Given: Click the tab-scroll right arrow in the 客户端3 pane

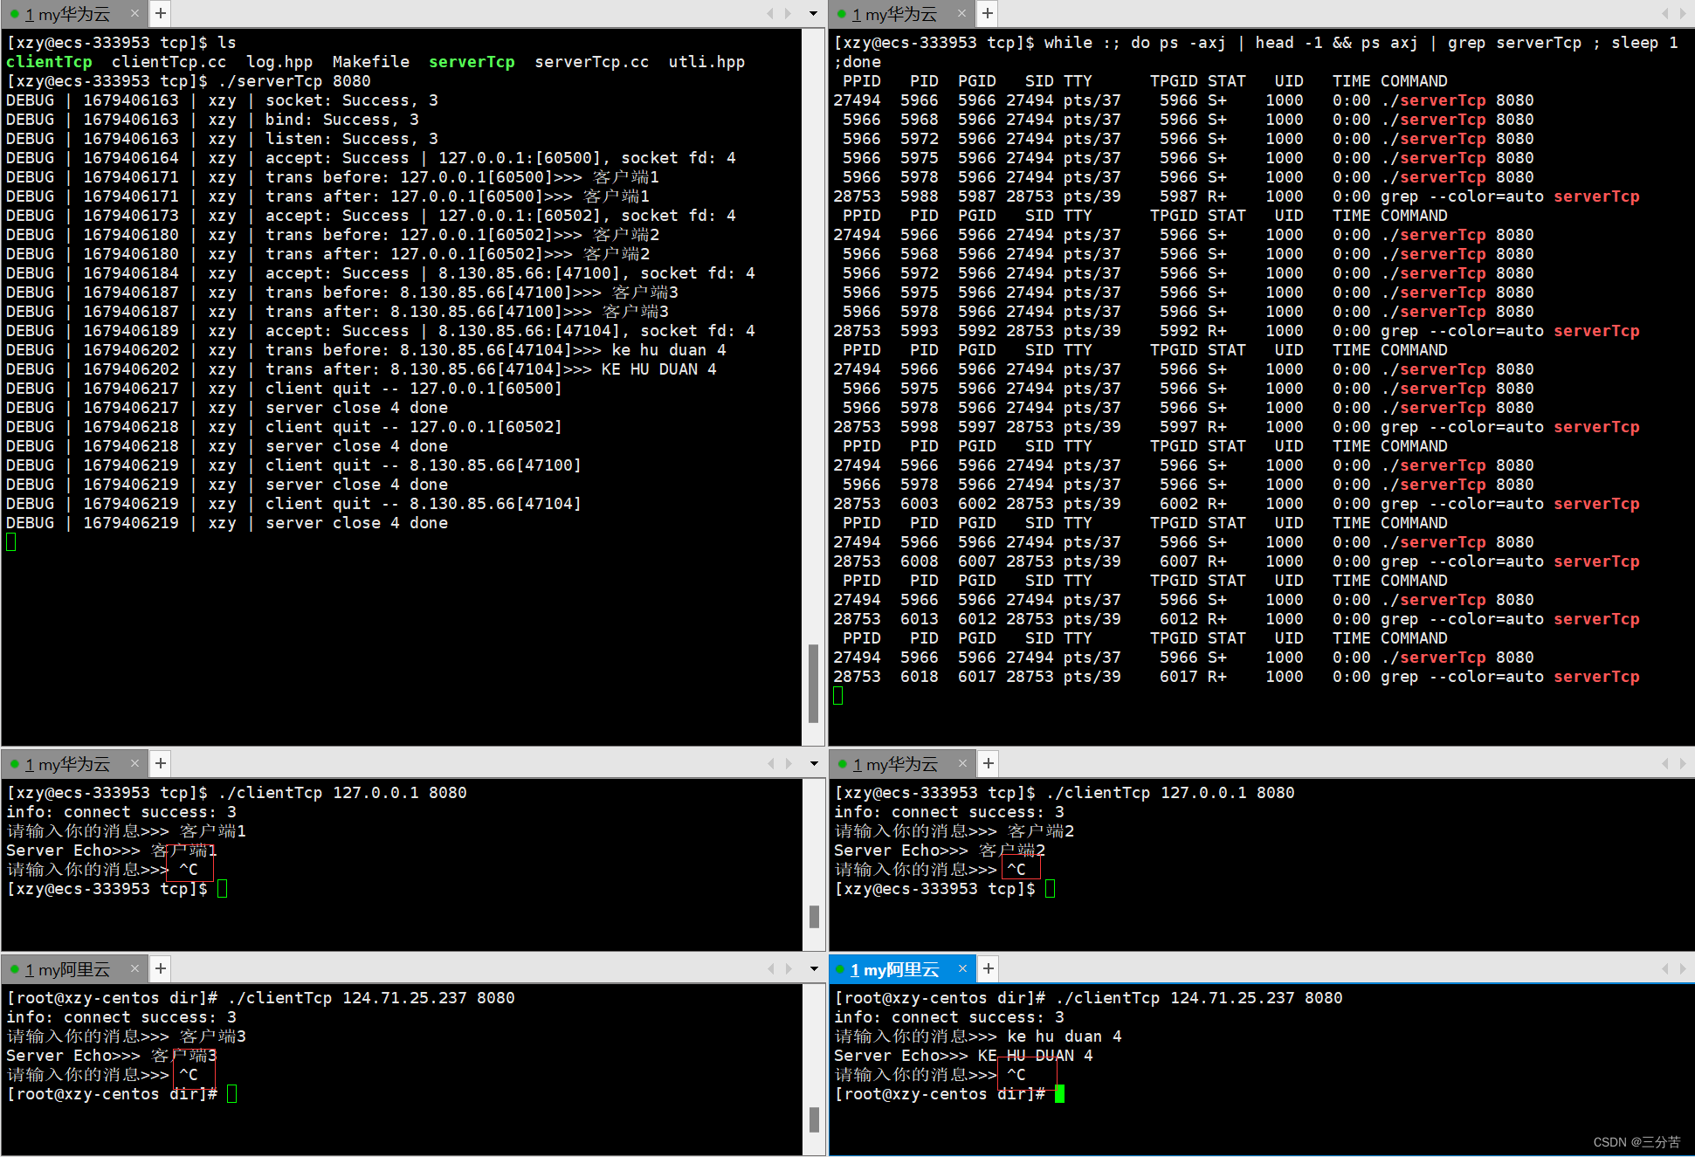Looking at the screenshot, I should click(788, 968).
